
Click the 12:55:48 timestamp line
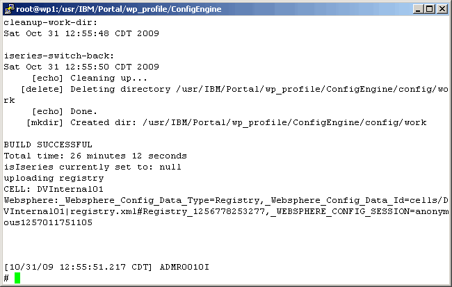coord(81,33)
